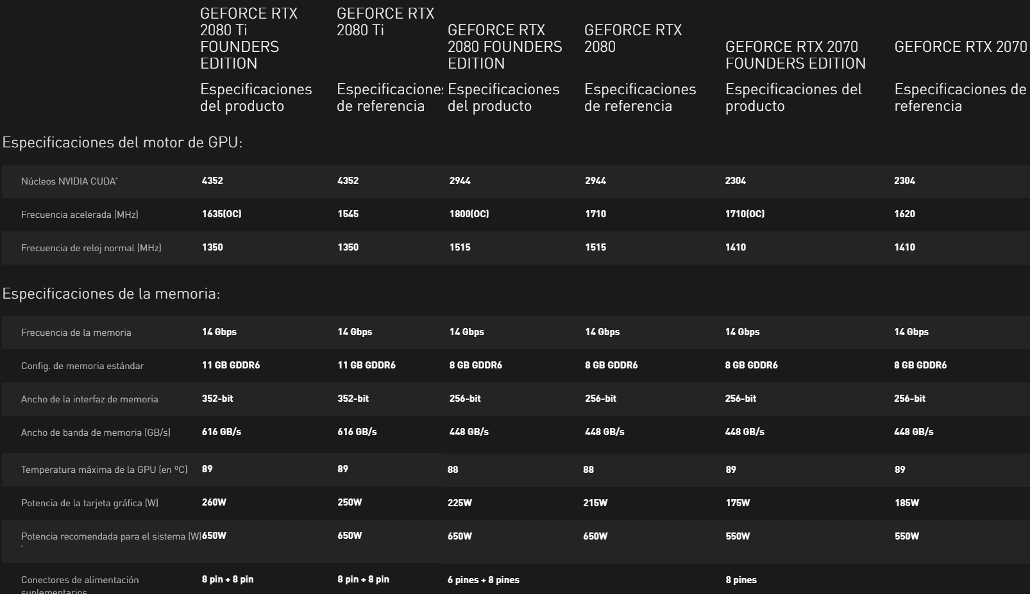
Task: Click the GEFORCE RTX 2080 Ti FOUNDERS EDITION header
Action: pos(249,38)
